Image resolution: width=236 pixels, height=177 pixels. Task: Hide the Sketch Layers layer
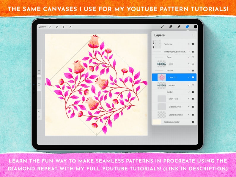point(193,107)
